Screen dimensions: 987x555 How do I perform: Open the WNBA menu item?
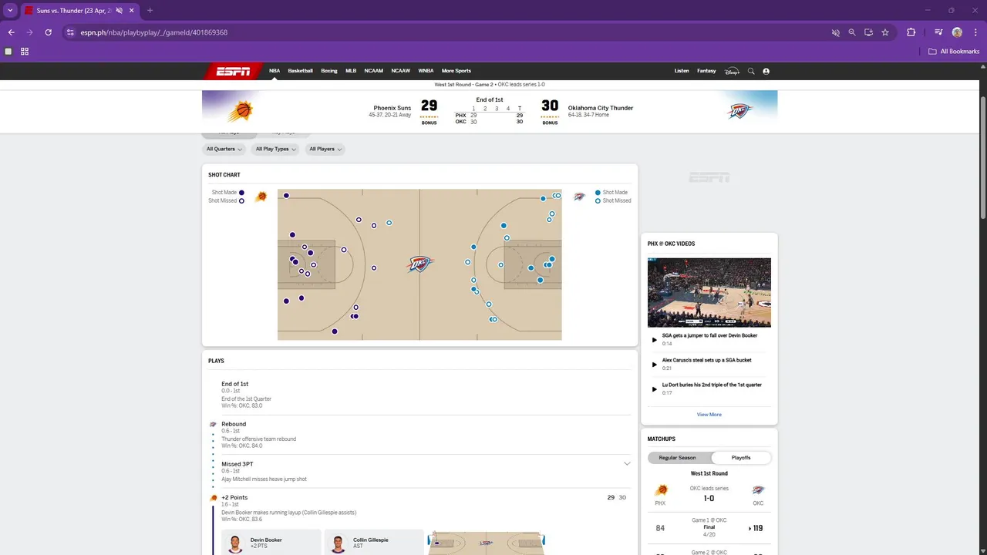[426, 71]
